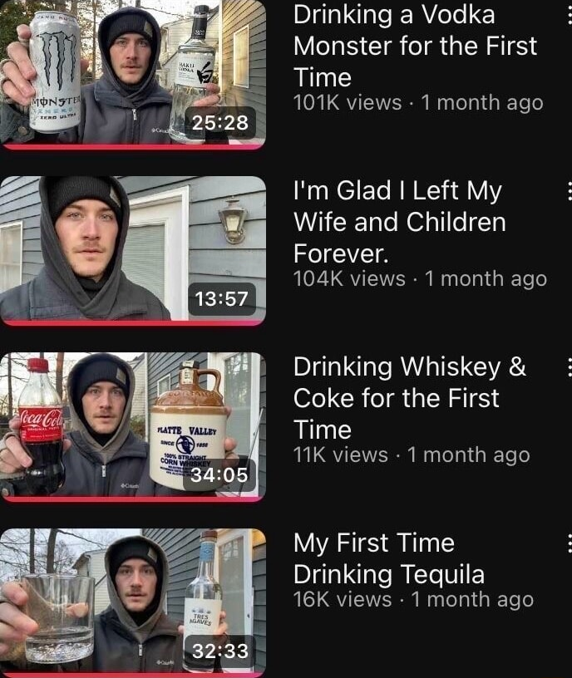Open the Tres Agaves tequila thumbnail
The width and height of the screenshot is (572, 678).
(132, 602)
